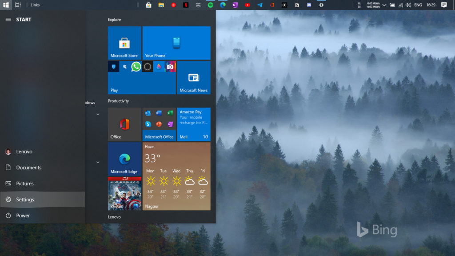Switch input language via ENG indicator
Viewport: 455px width, 256px height.
tap(418, 5)
